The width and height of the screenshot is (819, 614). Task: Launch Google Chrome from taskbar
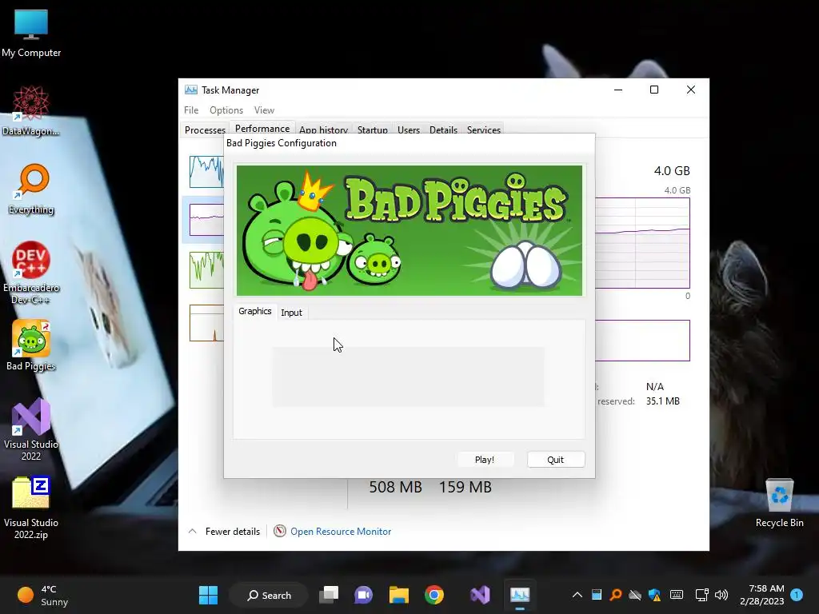(434, 595)
